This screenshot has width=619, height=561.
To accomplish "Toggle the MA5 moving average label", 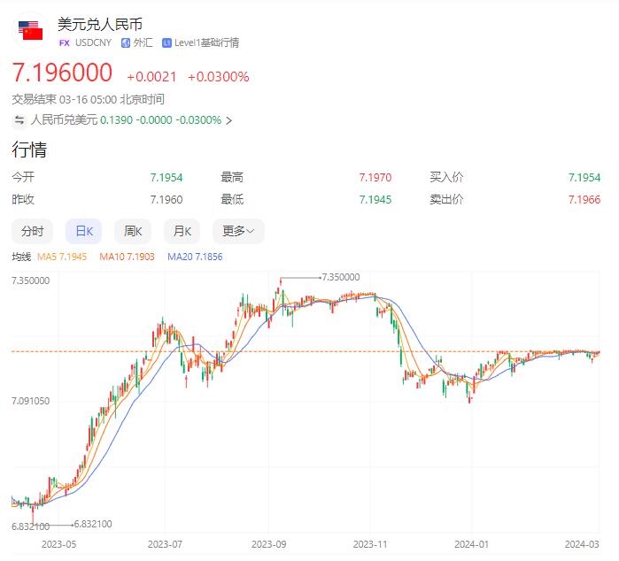I will click(x=62, y=257).
